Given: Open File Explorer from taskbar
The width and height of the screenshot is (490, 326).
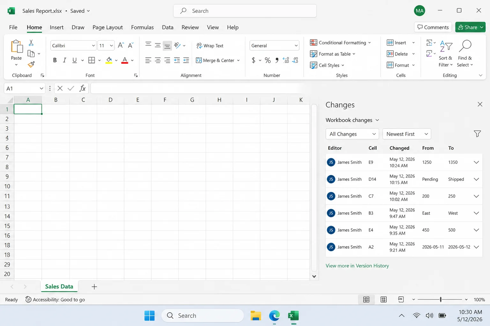Looking at the screenshot, I should (256, 315).
